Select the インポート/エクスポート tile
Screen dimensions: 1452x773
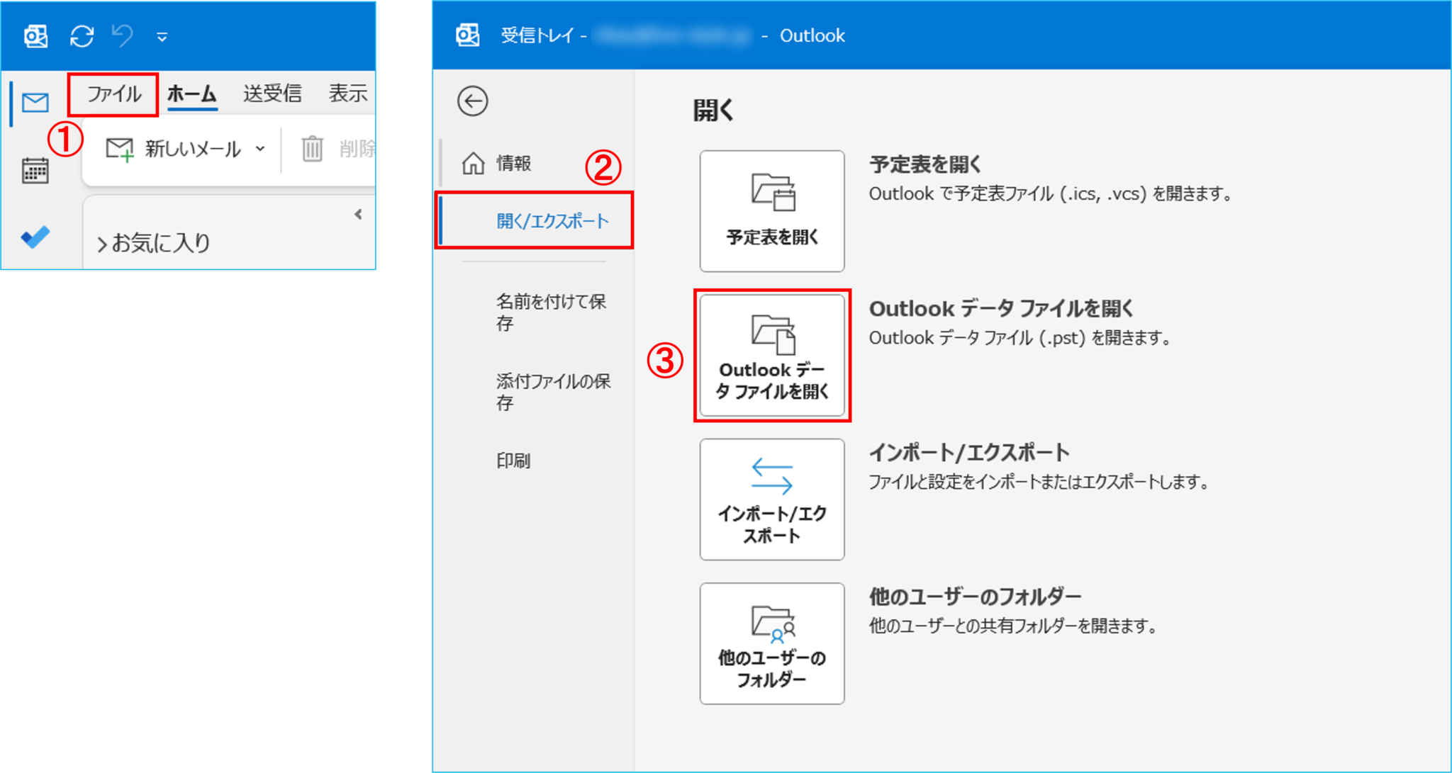pos(771,499)
